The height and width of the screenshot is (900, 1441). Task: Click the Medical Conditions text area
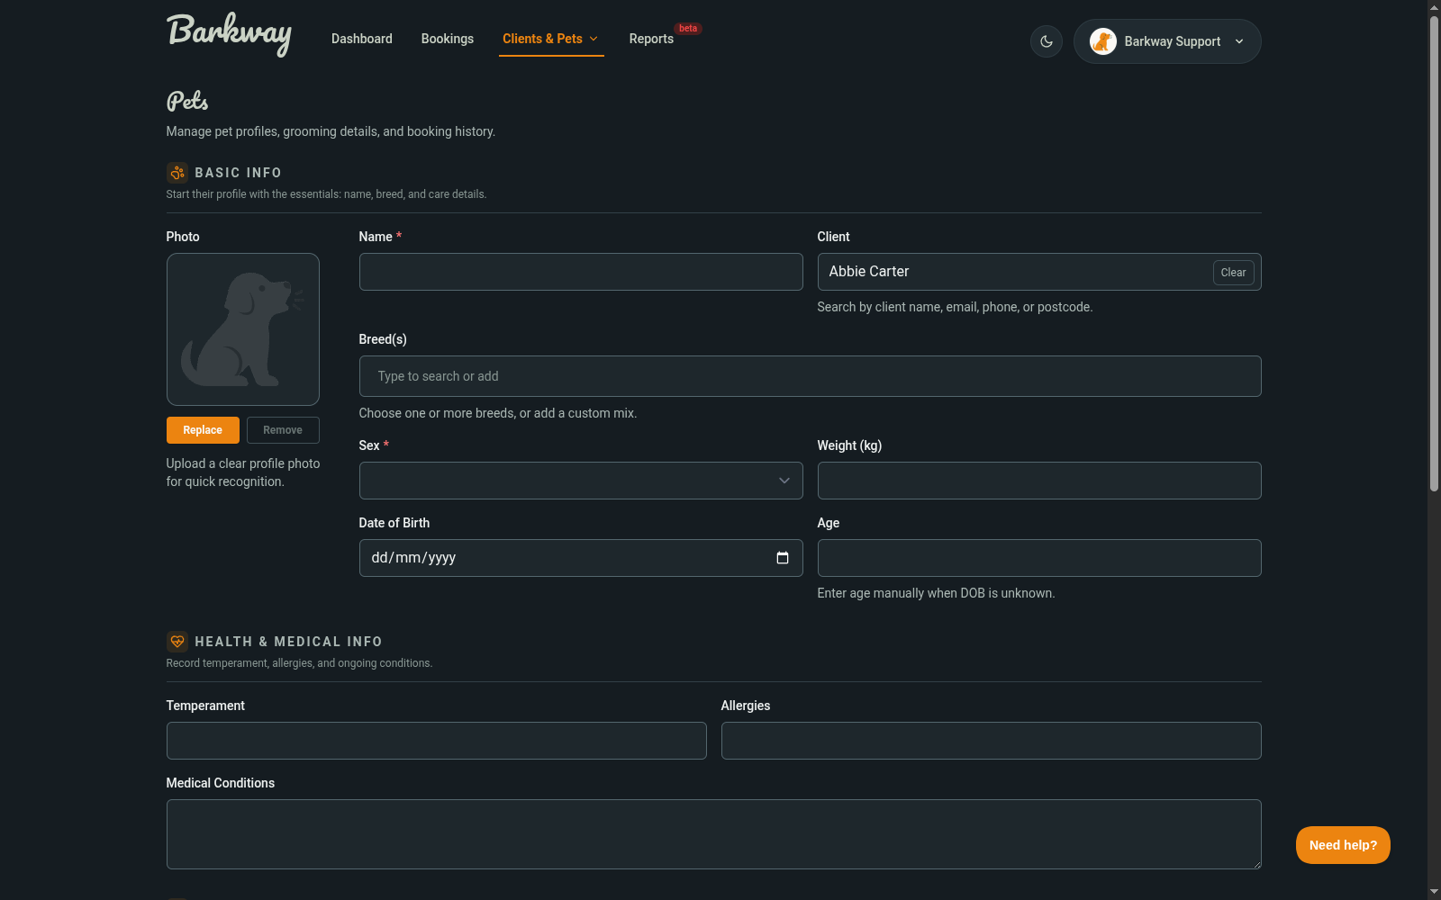click(x=713, y=834)
